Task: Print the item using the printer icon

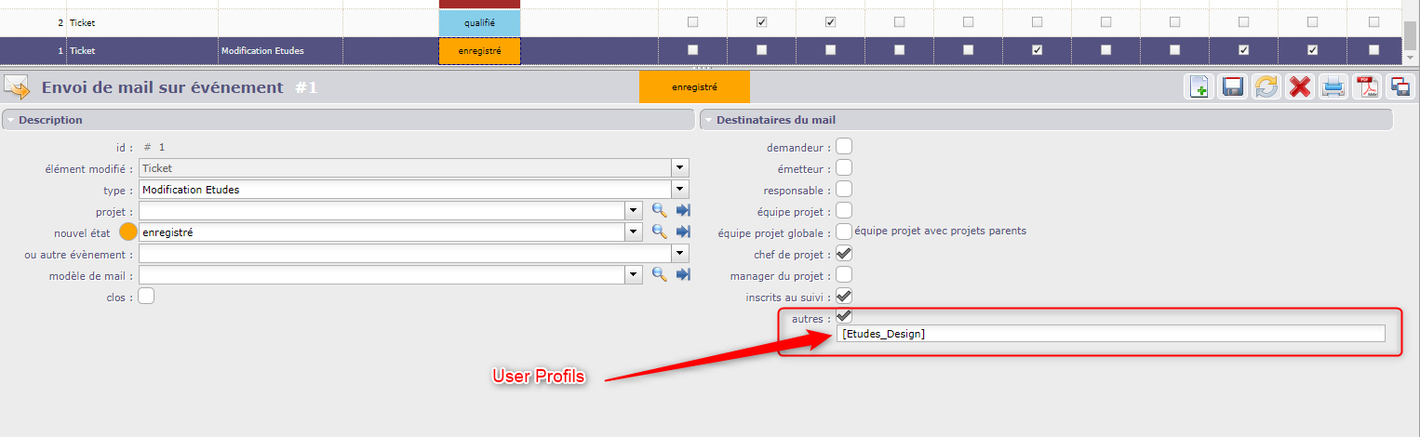Action: [x=1333, y=87]
